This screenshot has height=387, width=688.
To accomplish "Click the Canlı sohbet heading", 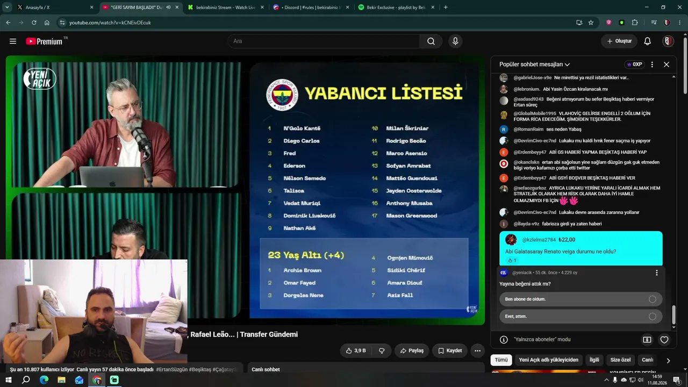I will (266, 370).
